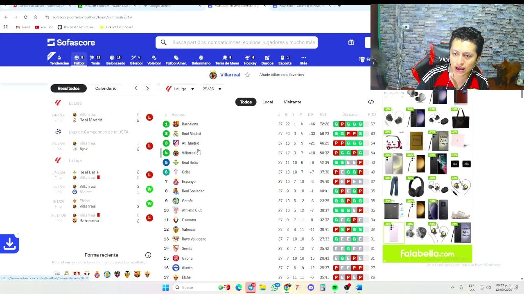Open Celta in the standings
Viewport: 524px width, 294px height.
point(186,172)
